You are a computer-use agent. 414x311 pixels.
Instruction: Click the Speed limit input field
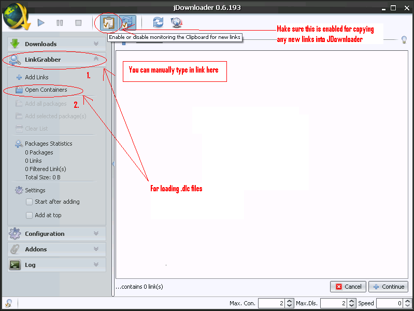tap(390, 303)
